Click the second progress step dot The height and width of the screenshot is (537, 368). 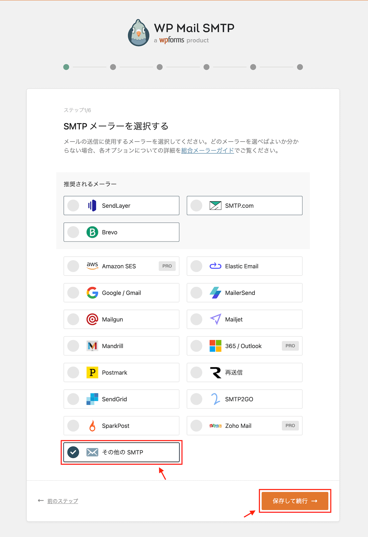pyautogui.click(x=113, y=67)
